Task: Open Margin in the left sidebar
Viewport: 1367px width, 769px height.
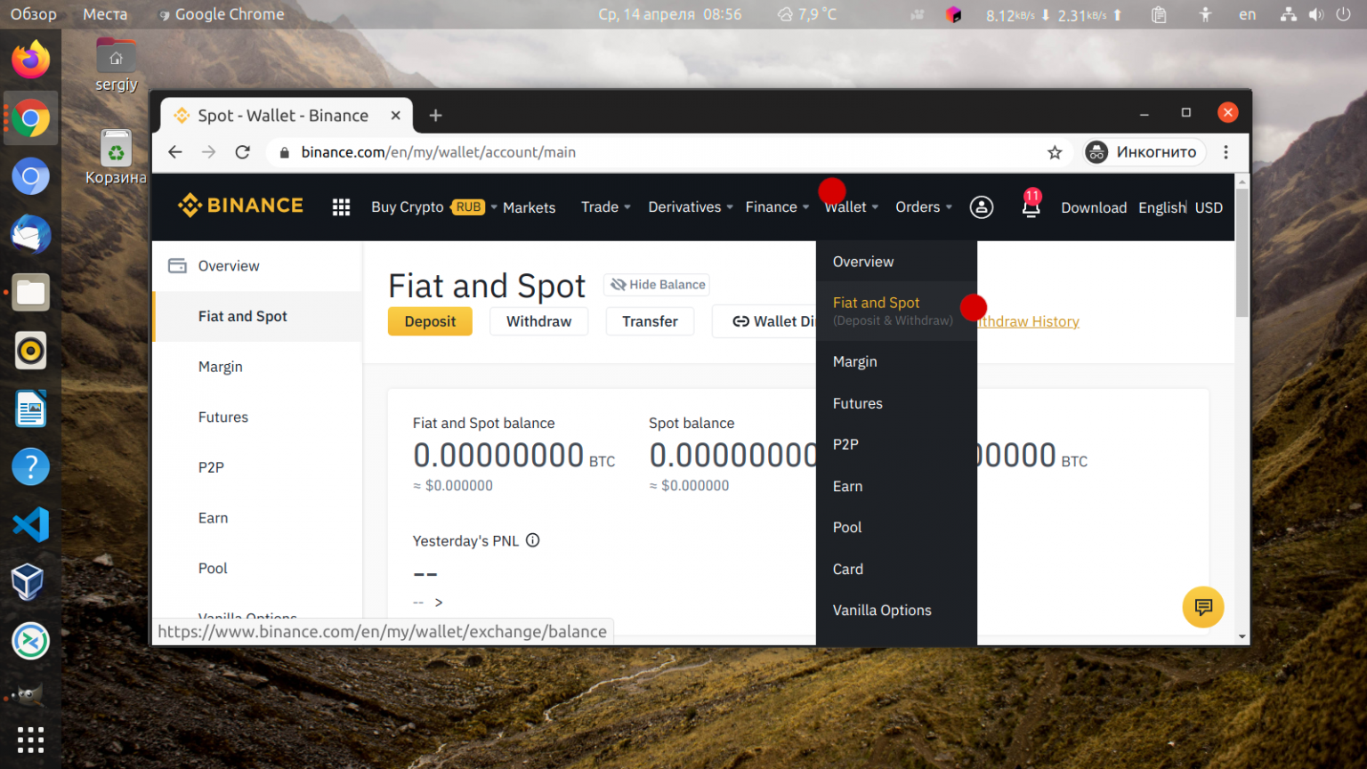Action: pos(258,367)
